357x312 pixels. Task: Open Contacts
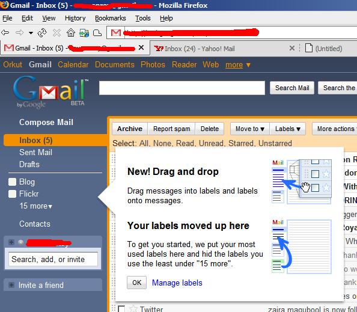point(35,224)
